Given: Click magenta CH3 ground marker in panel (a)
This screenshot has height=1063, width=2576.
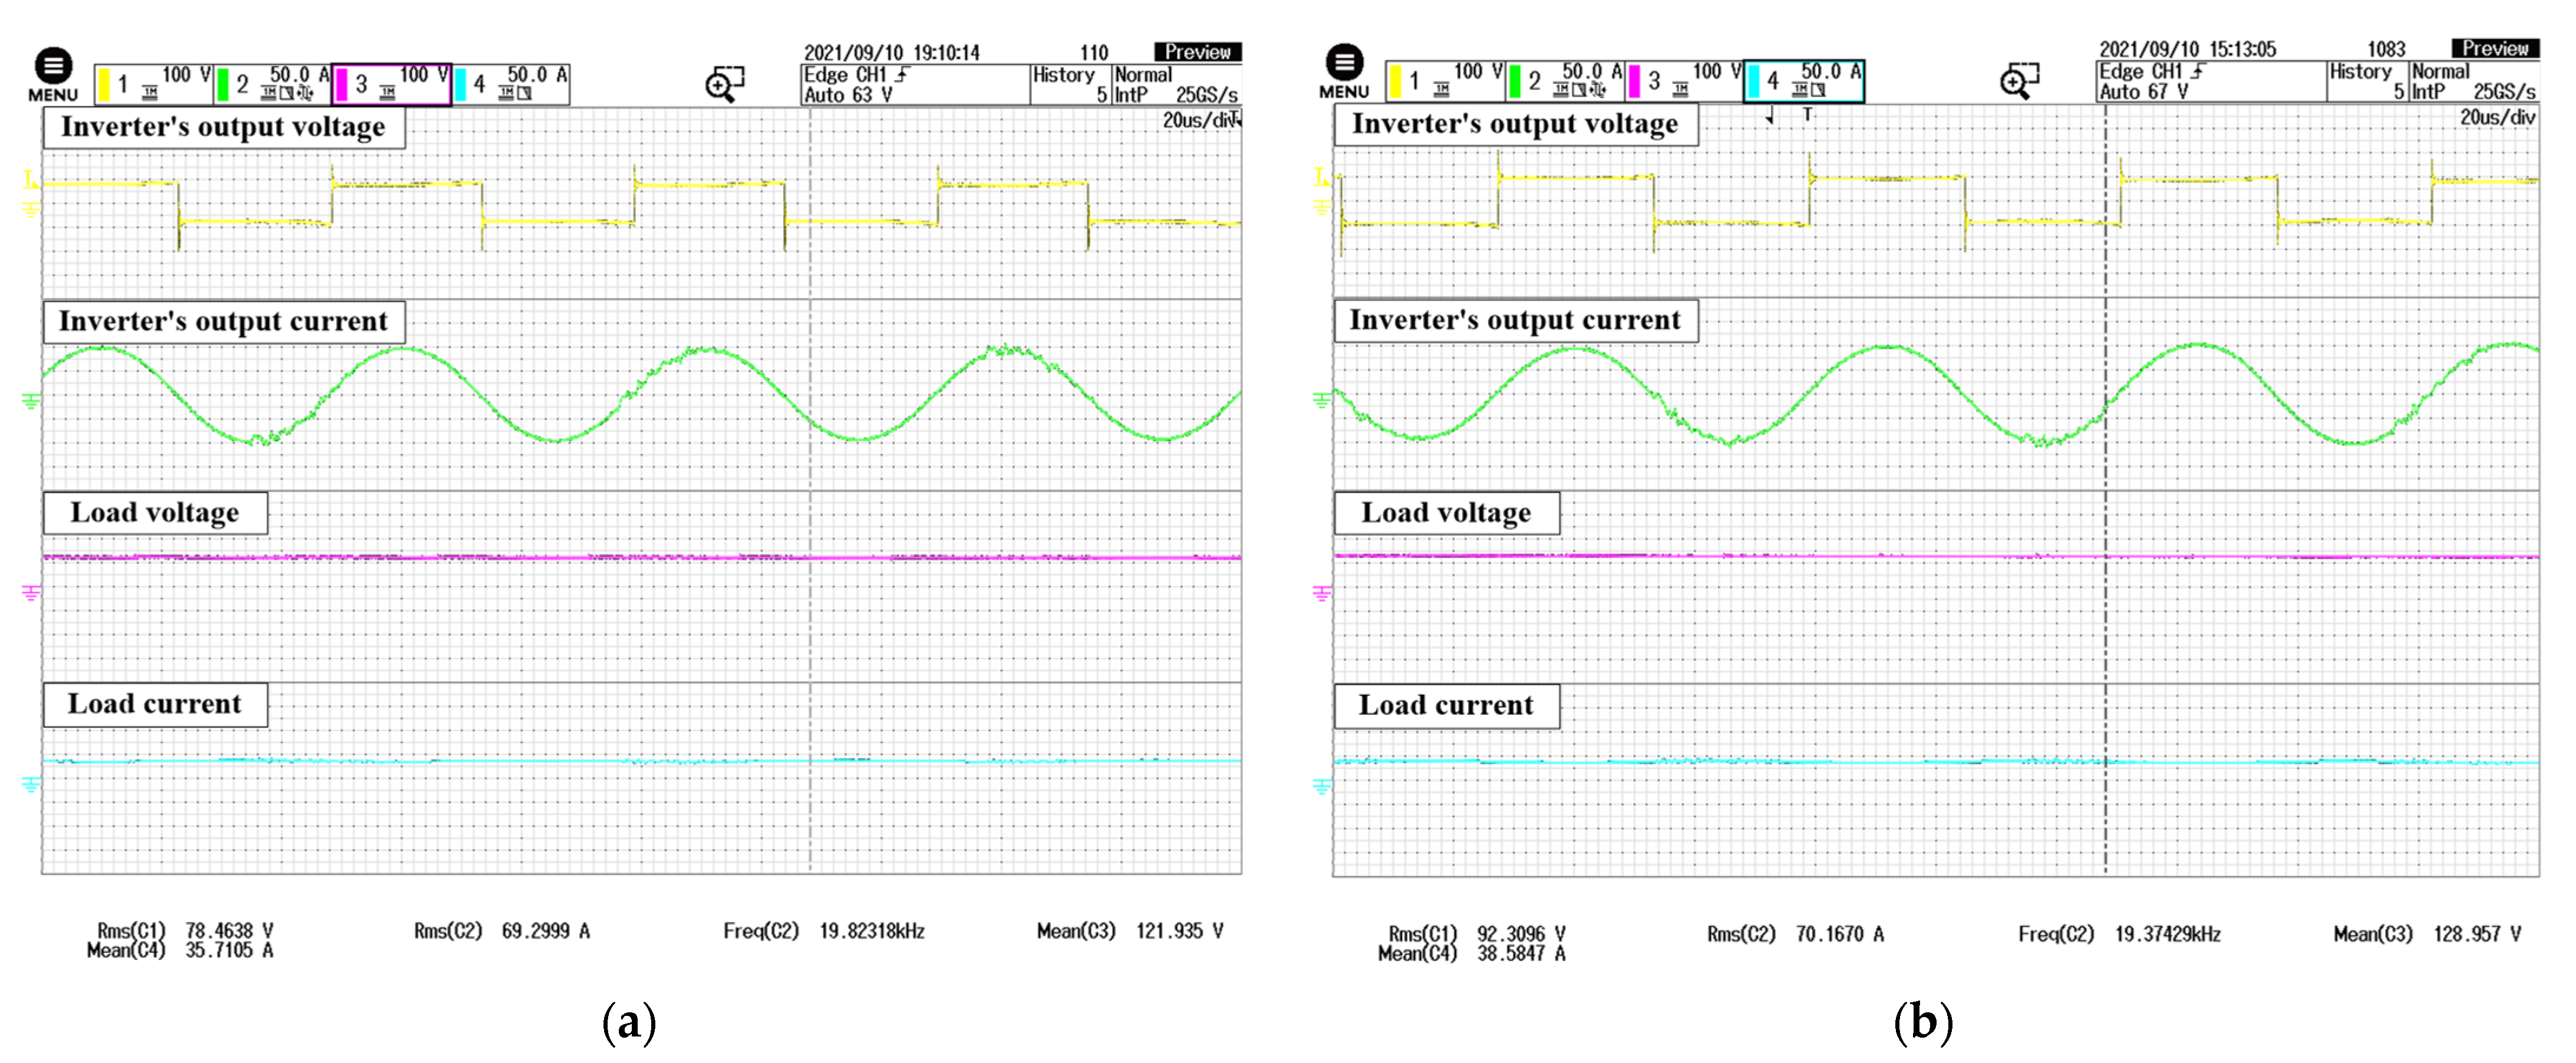Looking at the screenshot, I should click(32, 593).
